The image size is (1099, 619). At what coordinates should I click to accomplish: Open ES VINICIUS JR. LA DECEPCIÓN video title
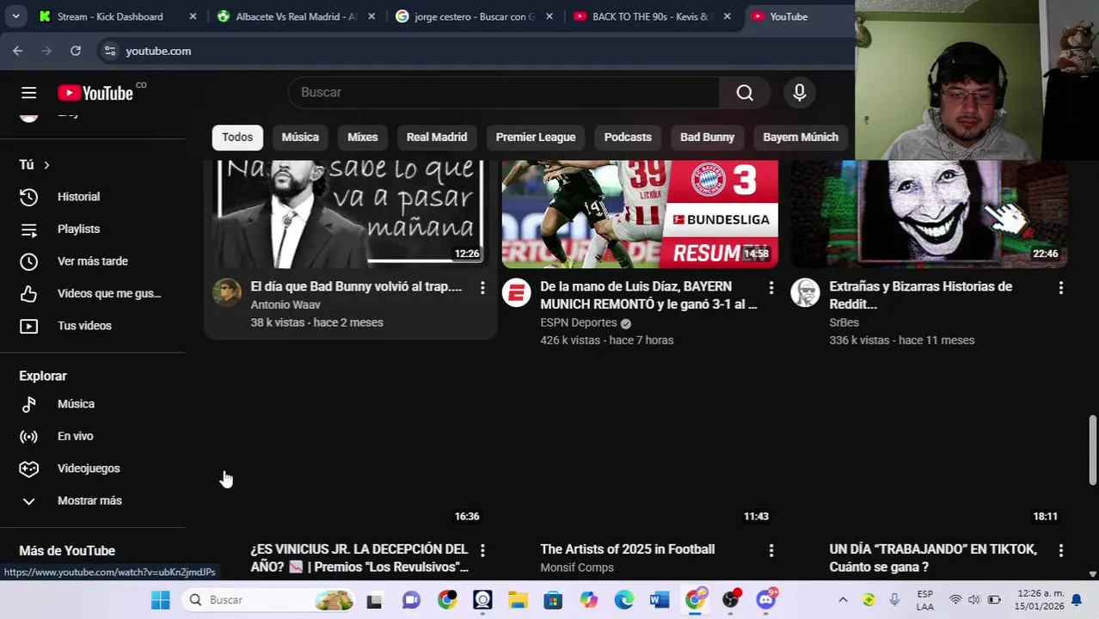pyautogui.click(x=359, y=558)
